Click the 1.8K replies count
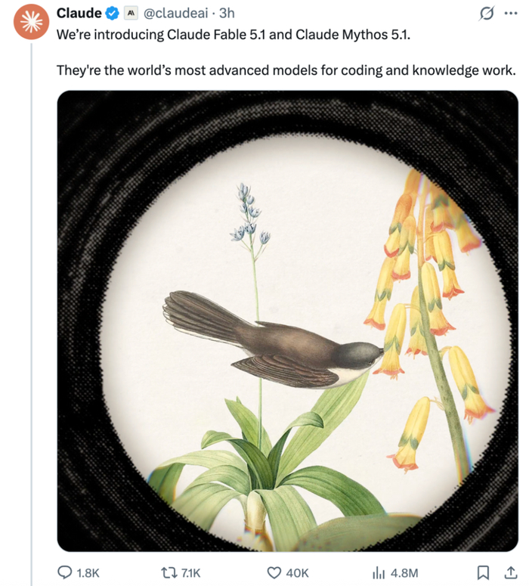The height and width of the screenshot is (586, 529). coord(88,573)
